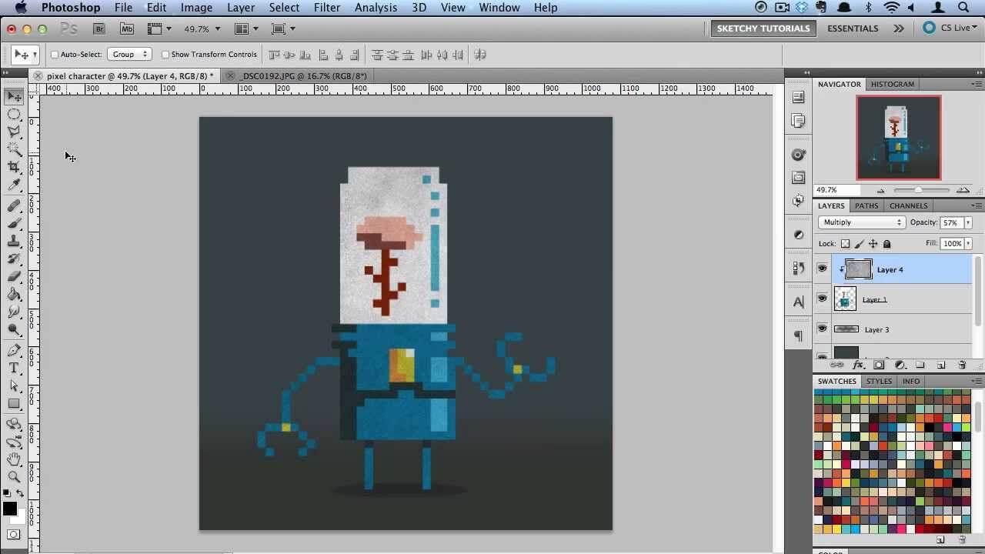The width and height of the screenshot is (985, 554).
Task: Check Show Transform Controls option
Action: click(x=165, y=55)
